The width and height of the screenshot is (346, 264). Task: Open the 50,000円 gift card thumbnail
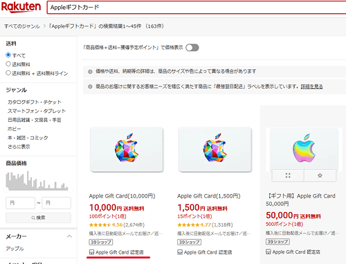tap(304, 149)
